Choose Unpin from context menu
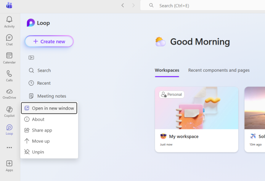The height and width of the screenshot is (181, 265). (49, 152)
